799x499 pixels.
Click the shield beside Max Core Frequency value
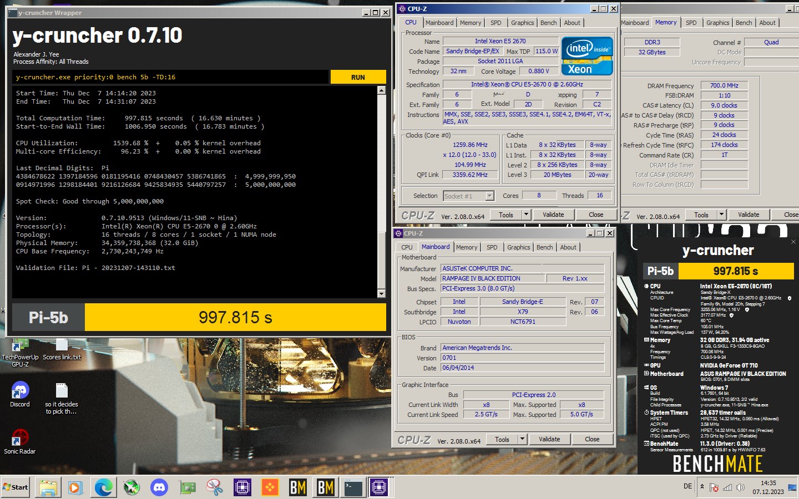[x=747, y=310]
